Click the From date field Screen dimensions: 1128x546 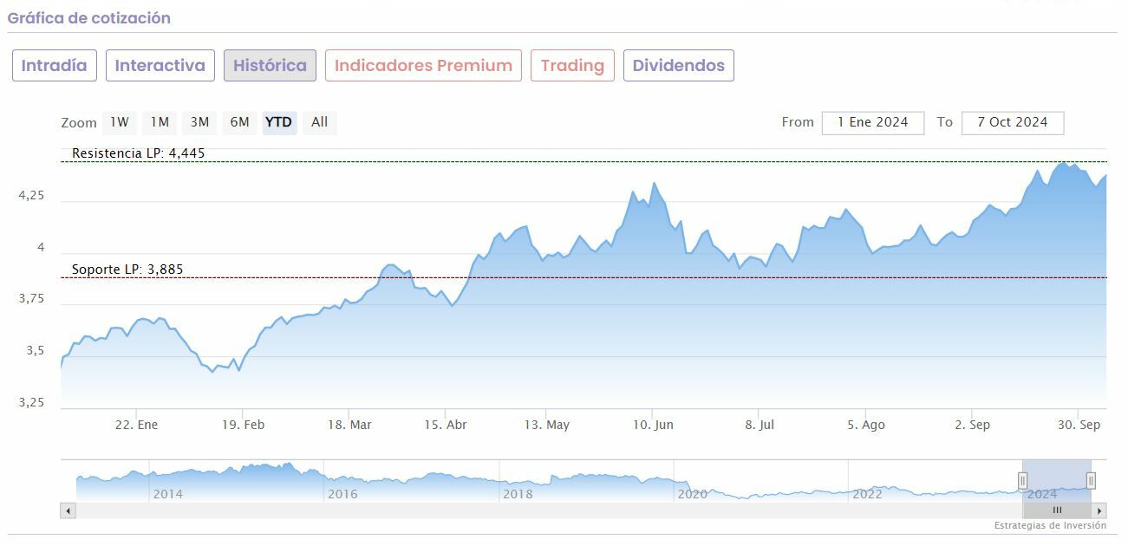(872, 122)
